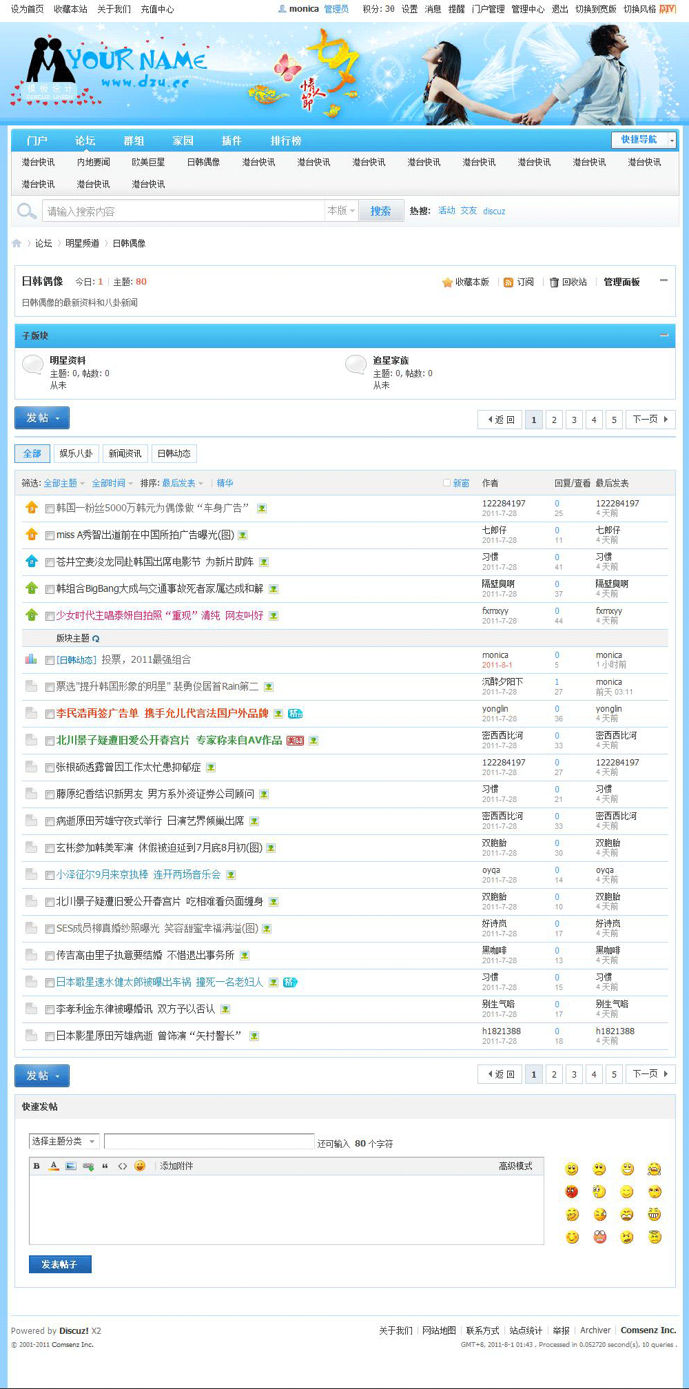Open the 本版 search scope dropdown

[340, 211]
